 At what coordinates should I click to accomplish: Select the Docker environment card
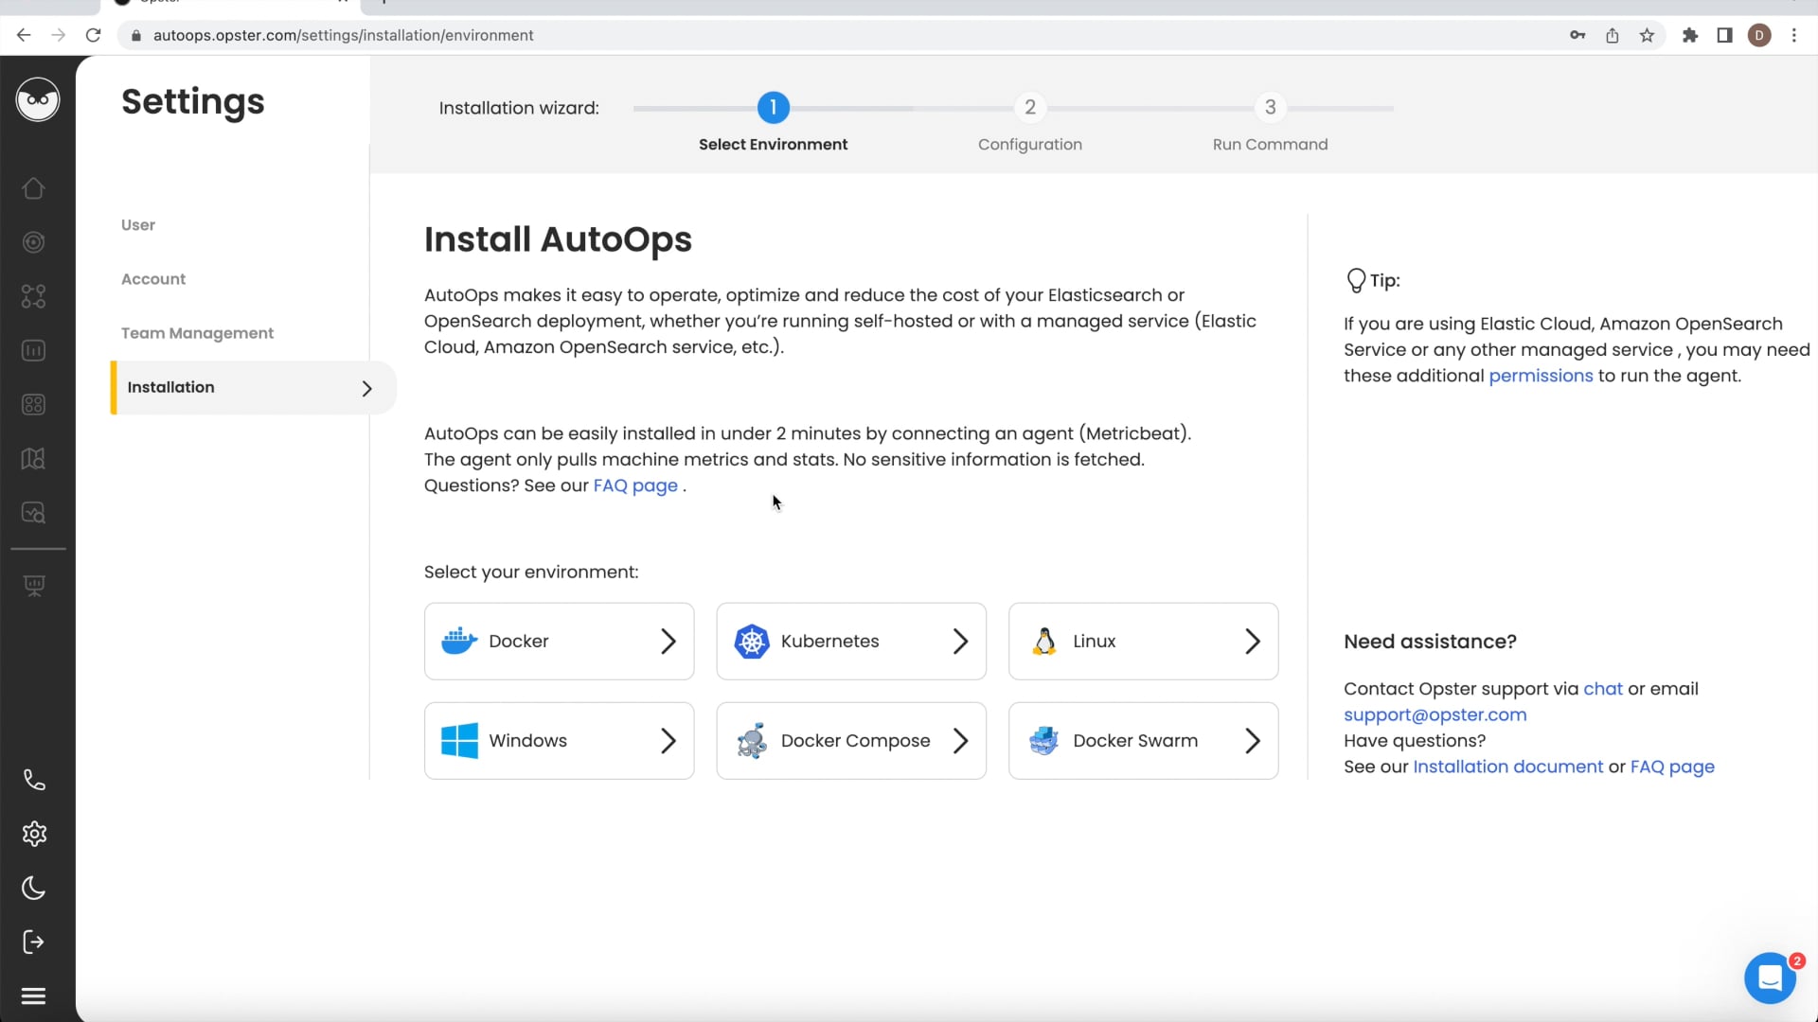559,641
